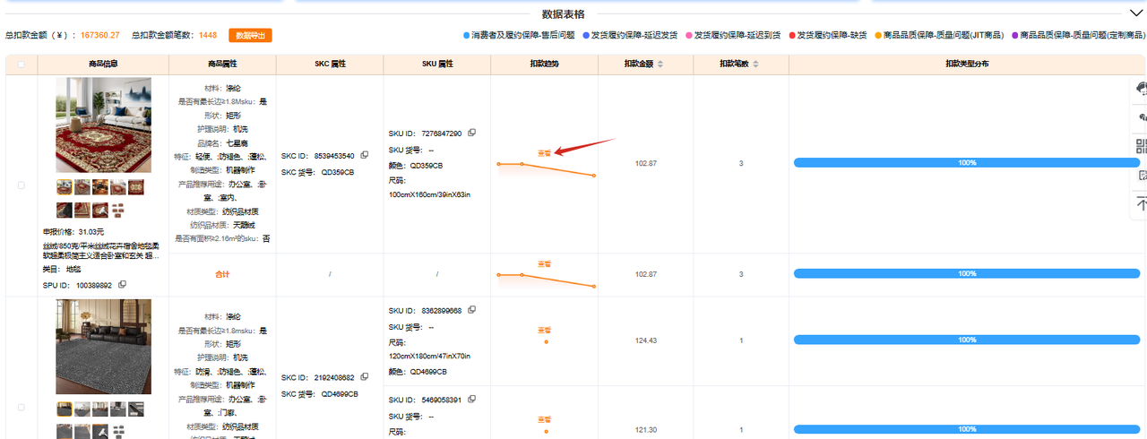Screen dimensions: 1147x439
Task: Open more-images grid icon of gray rug
Action: [x=117, y=432]
